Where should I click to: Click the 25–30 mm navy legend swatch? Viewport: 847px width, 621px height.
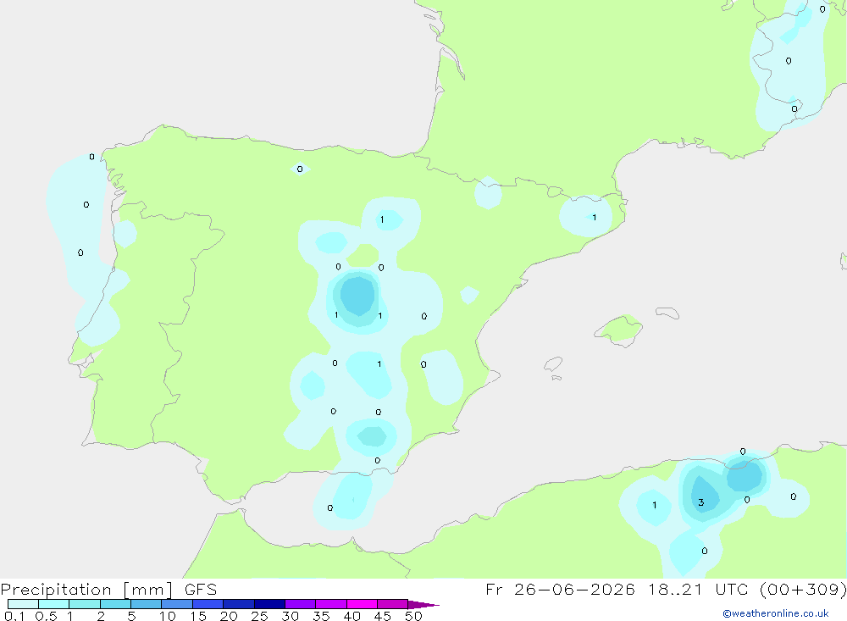(269, 604)
